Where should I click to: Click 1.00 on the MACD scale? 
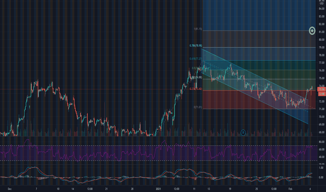click(321, 168)
